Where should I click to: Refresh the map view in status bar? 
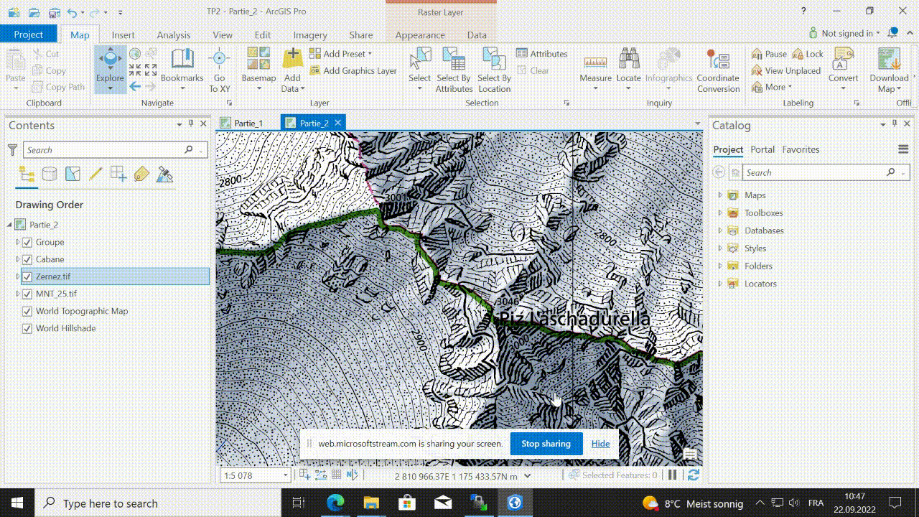[x=693, y=475]
